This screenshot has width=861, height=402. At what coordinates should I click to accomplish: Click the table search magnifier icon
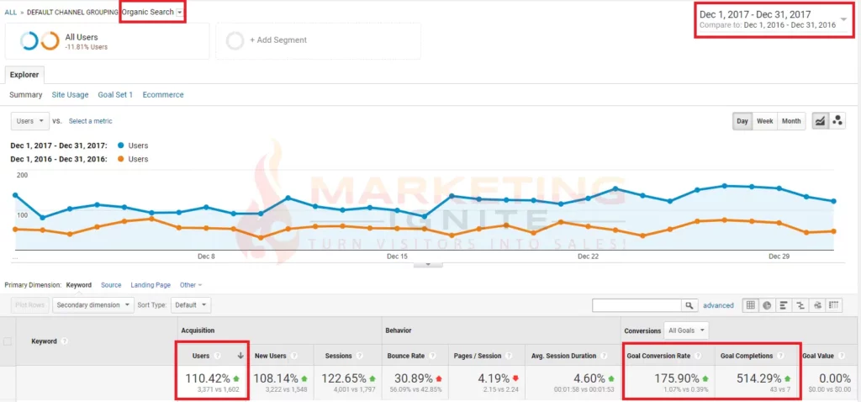[689, 305]
